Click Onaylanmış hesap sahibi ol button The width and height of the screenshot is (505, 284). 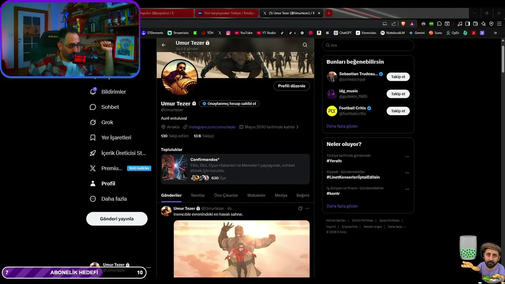pos(229,104)
